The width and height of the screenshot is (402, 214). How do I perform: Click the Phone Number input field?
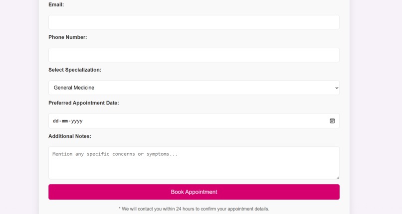point(194,55)
